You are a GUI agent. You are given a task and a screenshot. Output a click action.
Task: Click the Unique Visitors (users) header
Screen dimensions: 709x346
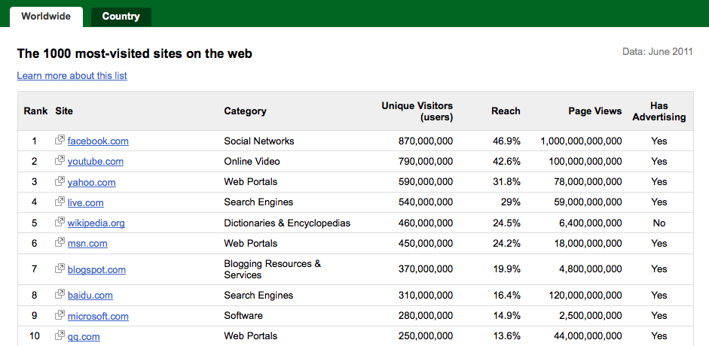pyautogui.click(x=417, y=111)
